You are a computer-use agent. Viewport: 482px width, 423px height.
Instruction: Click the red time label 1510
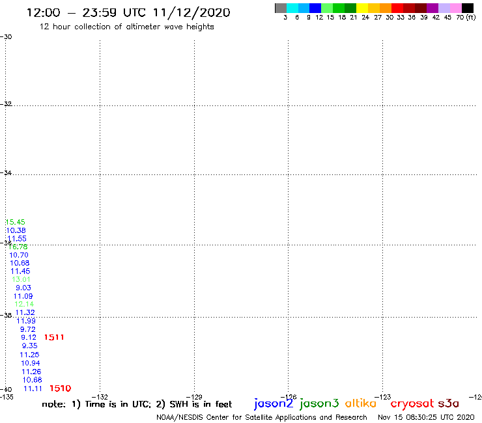60,389
